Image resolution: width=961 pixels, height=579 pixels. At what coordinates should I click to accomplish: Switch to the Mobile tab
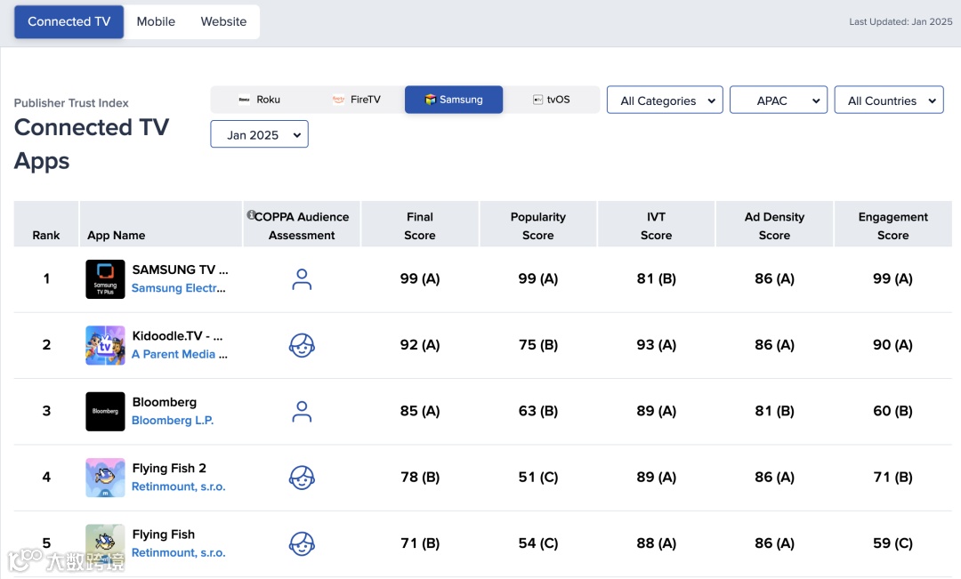[156, 21]
